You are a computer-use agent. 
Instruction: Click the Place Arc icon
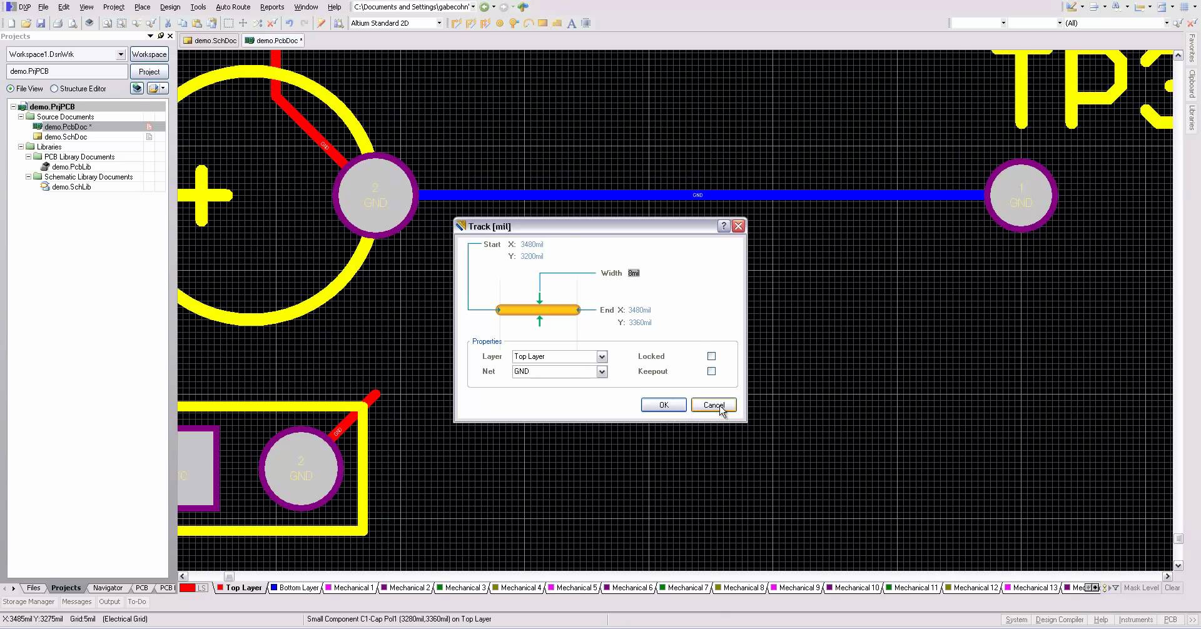coord(529,23)
